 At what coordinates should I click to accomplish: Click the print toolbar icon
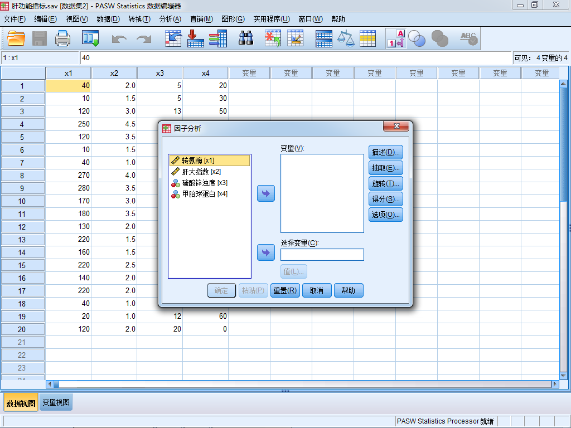[x=62, y=38]
